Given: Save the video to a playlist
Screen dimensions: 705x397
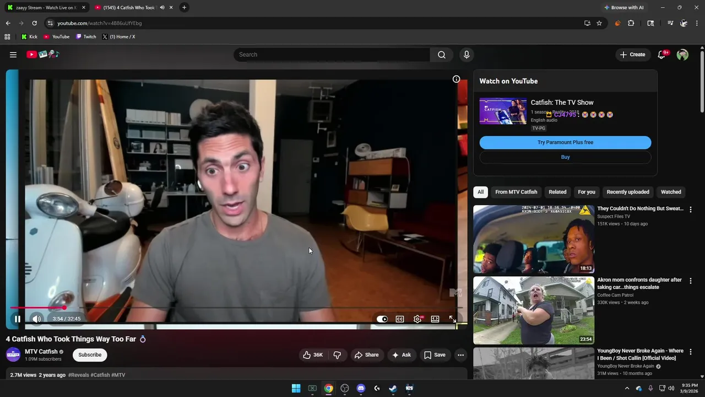Looking at the screenshot, I should click(435, 355).
